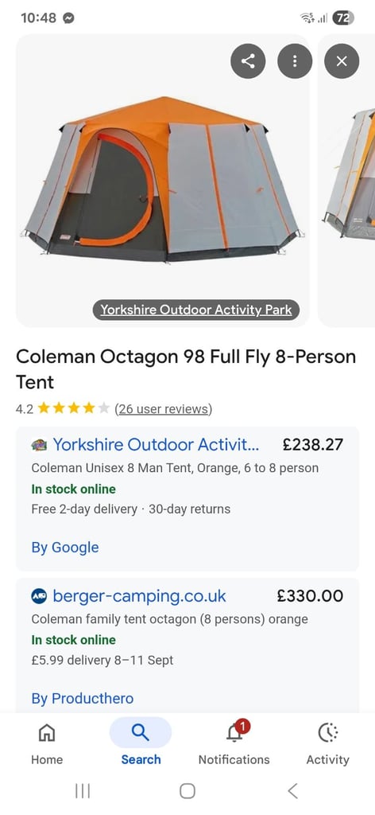Screen dimensions: 375x815
Task: Tap the By Google link
Action: pos(65,548)
